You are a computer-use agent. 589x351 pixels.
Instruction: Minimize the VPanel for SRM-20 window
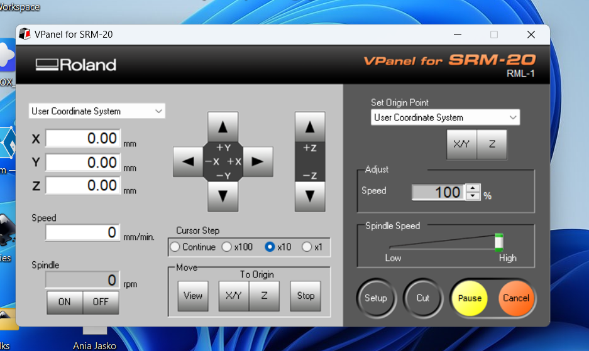(458, 35)
